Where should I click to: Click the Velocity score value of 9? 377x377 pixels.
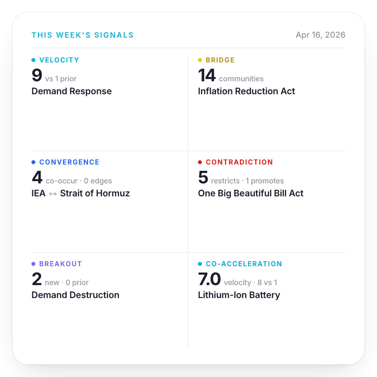click(x=36, y=75)
